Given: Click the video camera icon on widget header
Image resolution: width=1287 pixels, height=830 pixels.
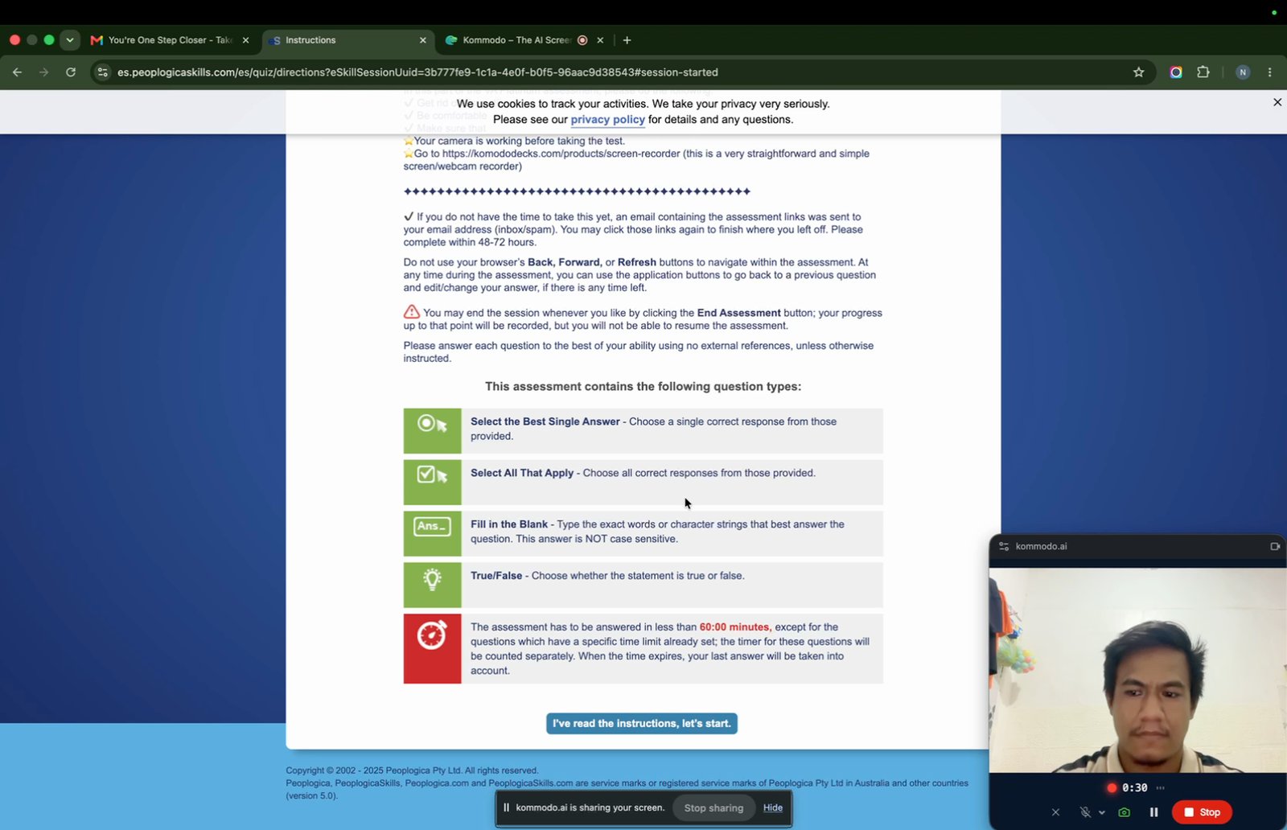Looking at the screenshot, I should 1275,546.
